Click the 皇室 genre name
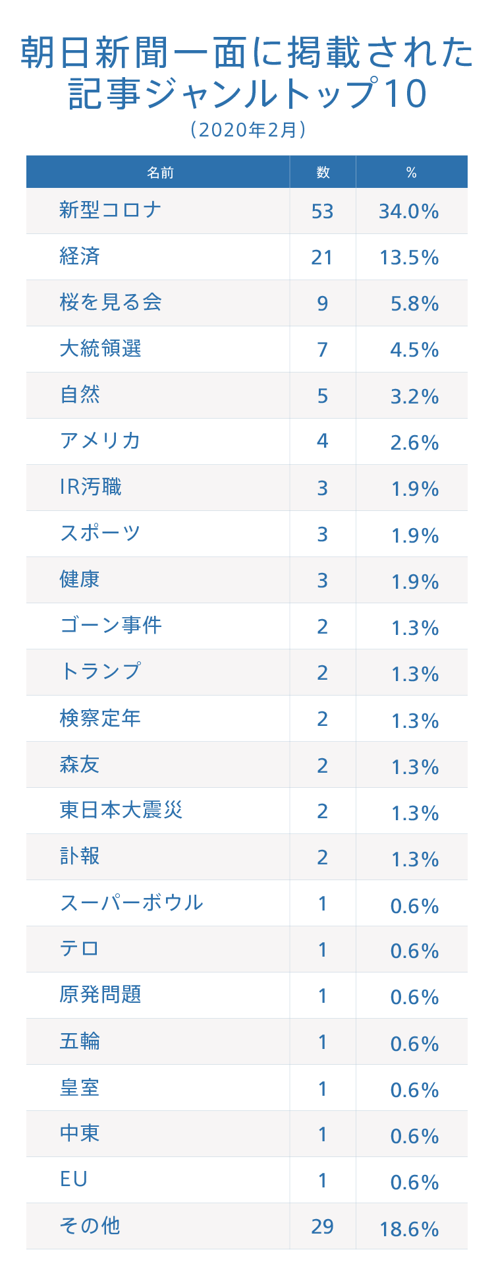This screenshot has width=494, height=1285. point(80,1087)
